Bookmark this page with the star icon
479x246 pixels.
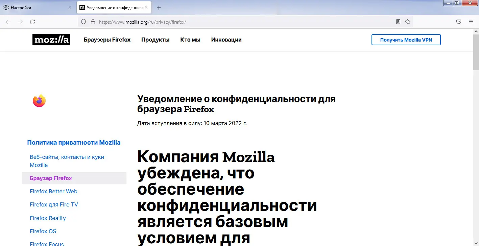408,22
